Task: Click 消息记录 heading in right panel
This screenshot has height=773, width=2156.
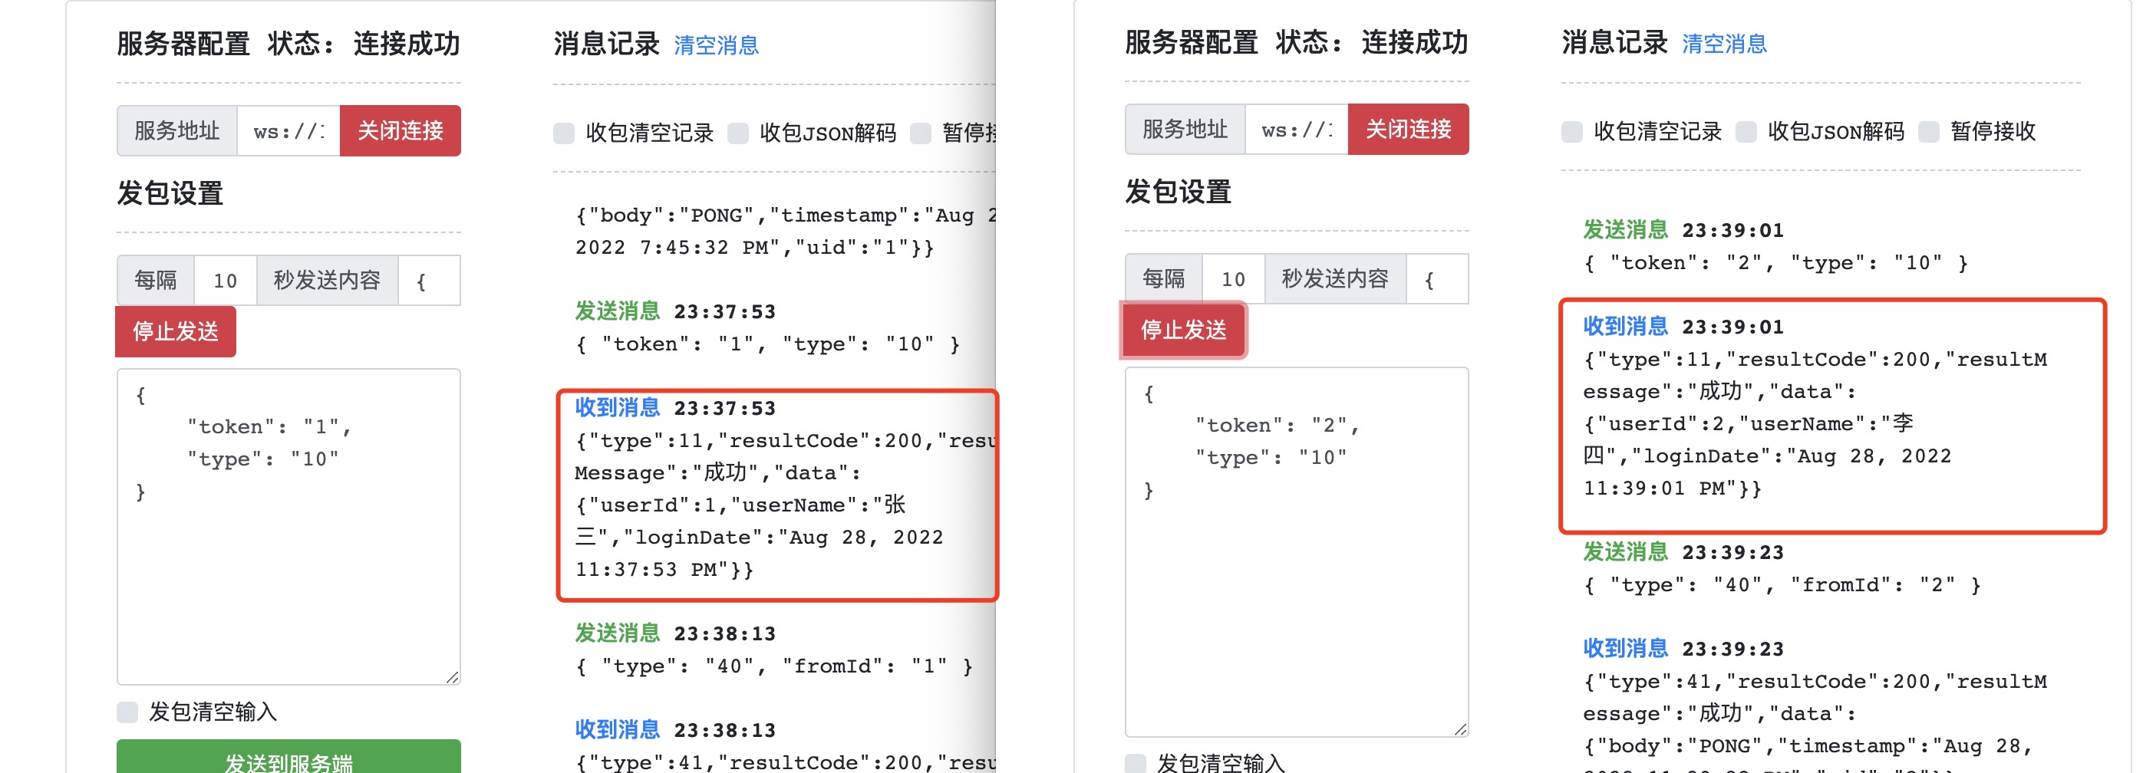Action: (x=1614, y=43)
